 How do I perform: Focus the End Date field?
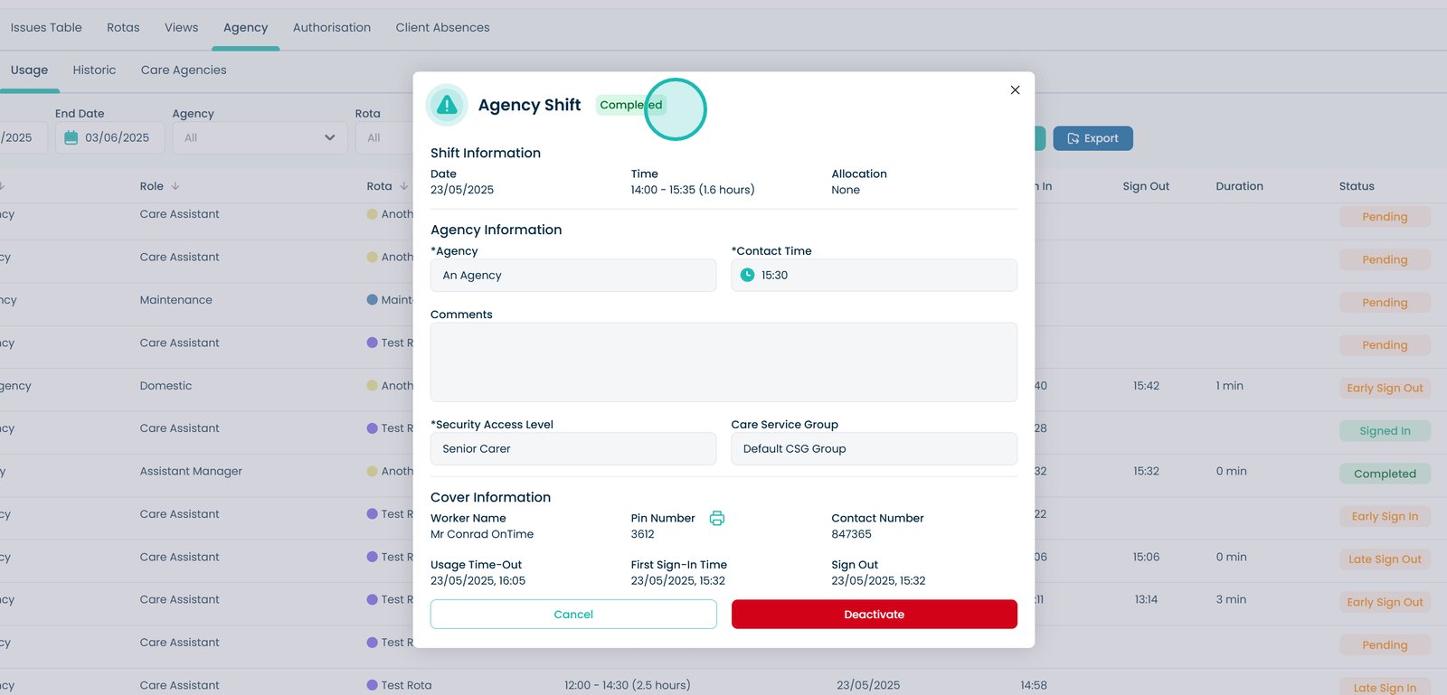tap(109, 138)
